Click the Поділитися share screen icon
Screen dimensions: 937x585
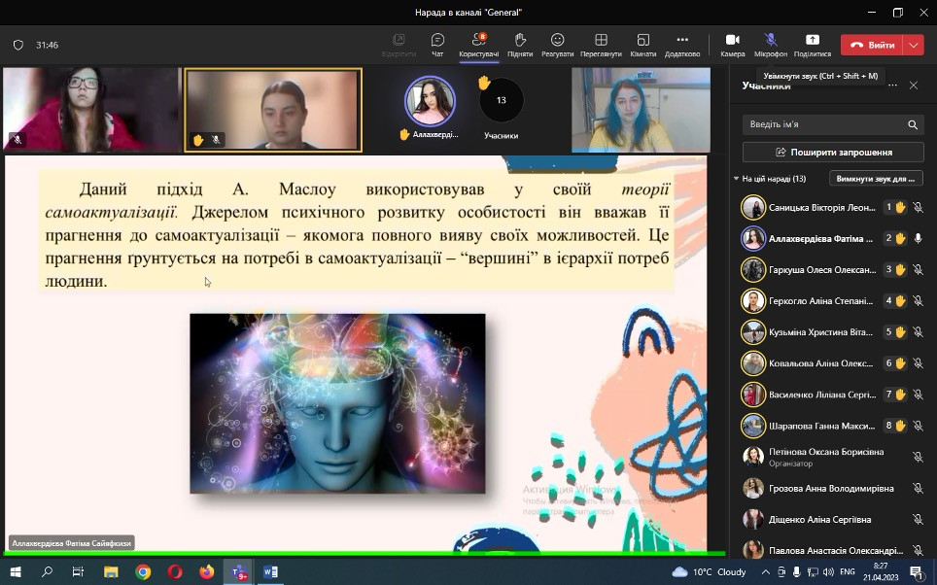tap(812, 44)
